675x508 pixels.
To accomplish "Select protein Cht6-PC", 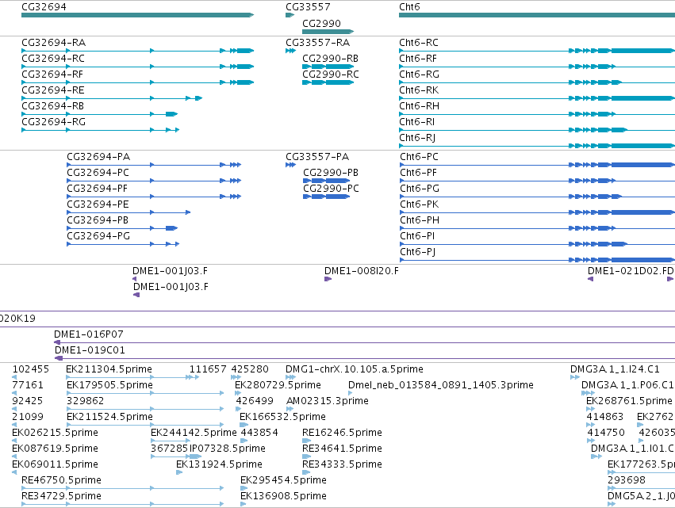I will [x=537, y=165].
